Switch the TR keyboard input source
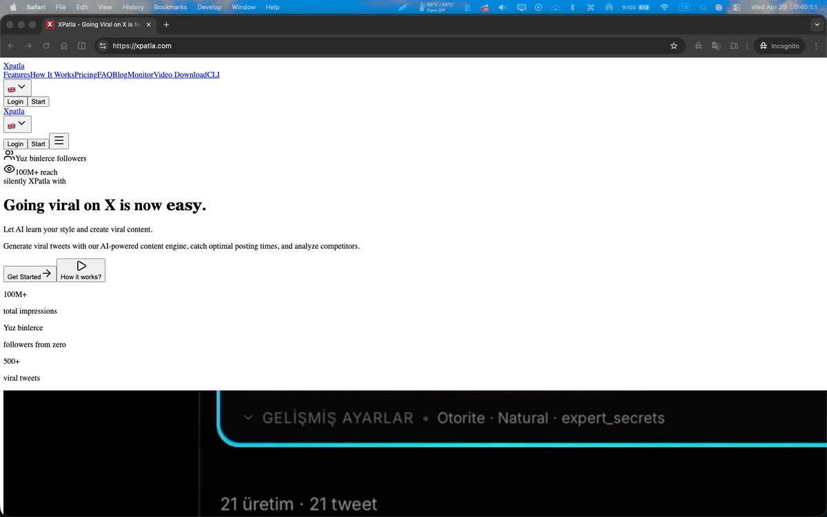Screen dimensions: 827x517 pyautogui.click(x=684, y=7)
